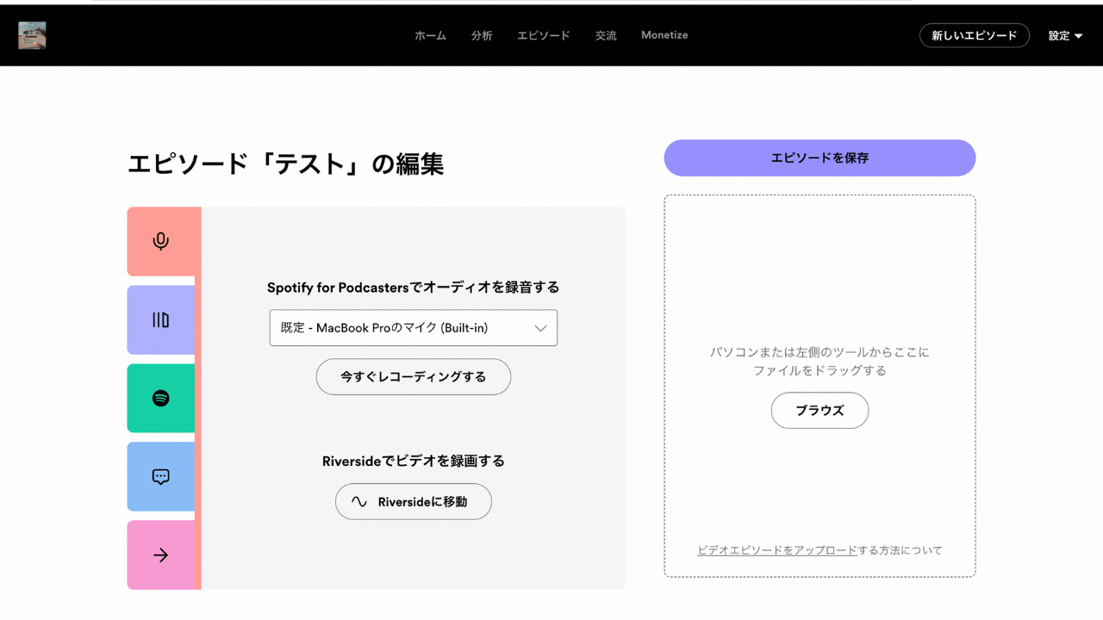Click 今すぐレコーディングする button
1103x620 pixels.
(414, 377)
